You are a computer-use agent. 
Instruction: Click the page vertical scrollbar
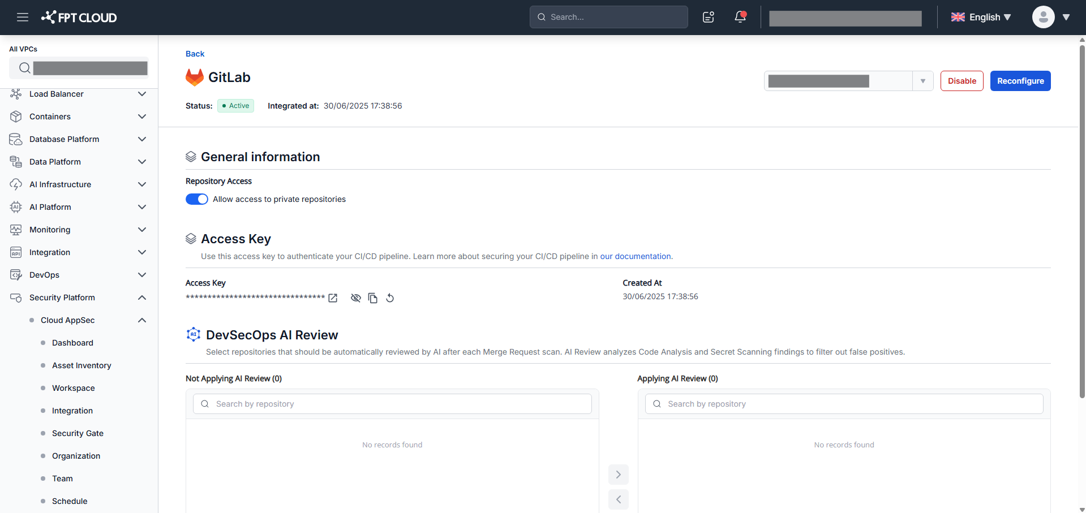click(1082, 221)
